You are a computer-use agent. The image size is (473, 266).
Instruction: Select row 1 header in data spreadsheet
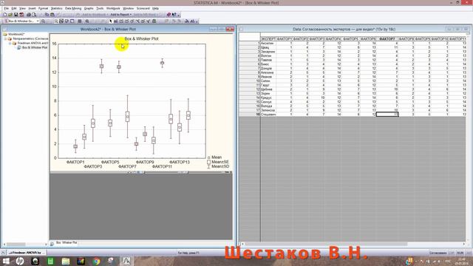[x=250, y=43]
